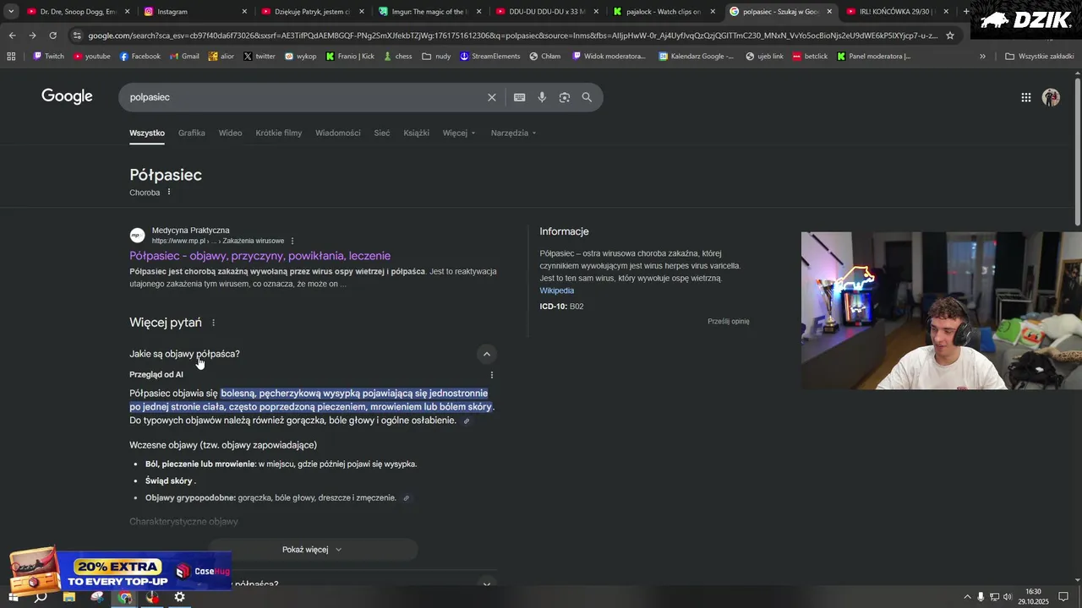The image size is (1082, 608).
Task: Go to the Google logo homepage
Action: [67, 96]
